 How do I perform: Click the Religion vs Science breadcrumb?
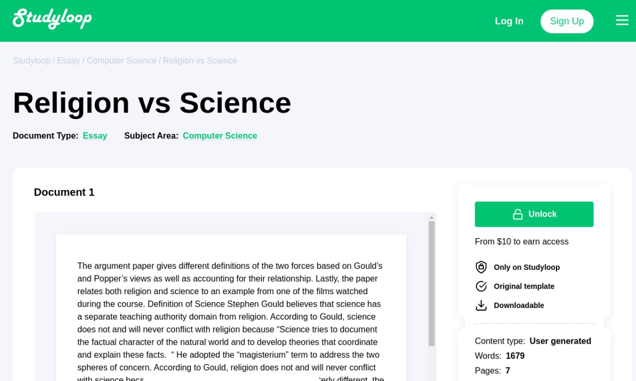(200, 61)
